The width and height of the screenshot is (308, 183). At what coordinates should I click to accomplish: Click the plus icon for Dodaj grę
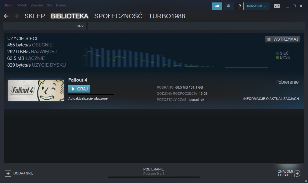pos(8,173)
